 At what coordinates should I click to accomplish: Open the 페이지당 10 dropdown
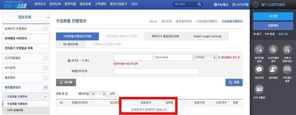98,94
